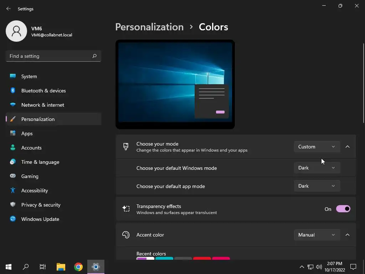Image resolution: width=365 pixels, height=274 pixels.
Task: Click the VM6 user avatar picture
Action: click(x=16, y=31)
